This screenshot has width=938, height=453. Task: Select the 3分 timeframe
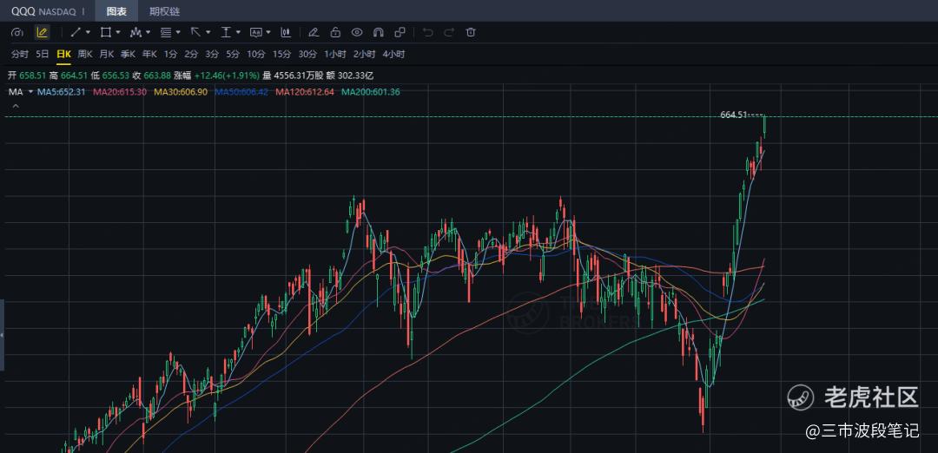click(x=212, y=55)
